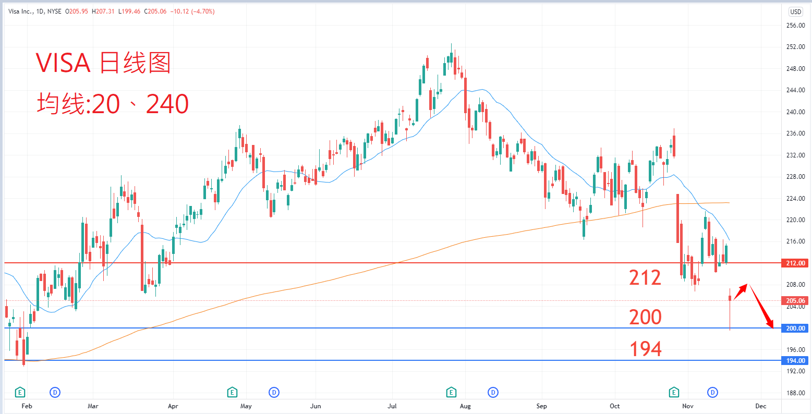
Task: Open the dividend D marker in mid-May
Action: point(273,392)
